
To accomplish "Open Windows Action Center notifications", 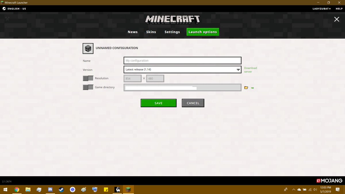I will (338, 190).
